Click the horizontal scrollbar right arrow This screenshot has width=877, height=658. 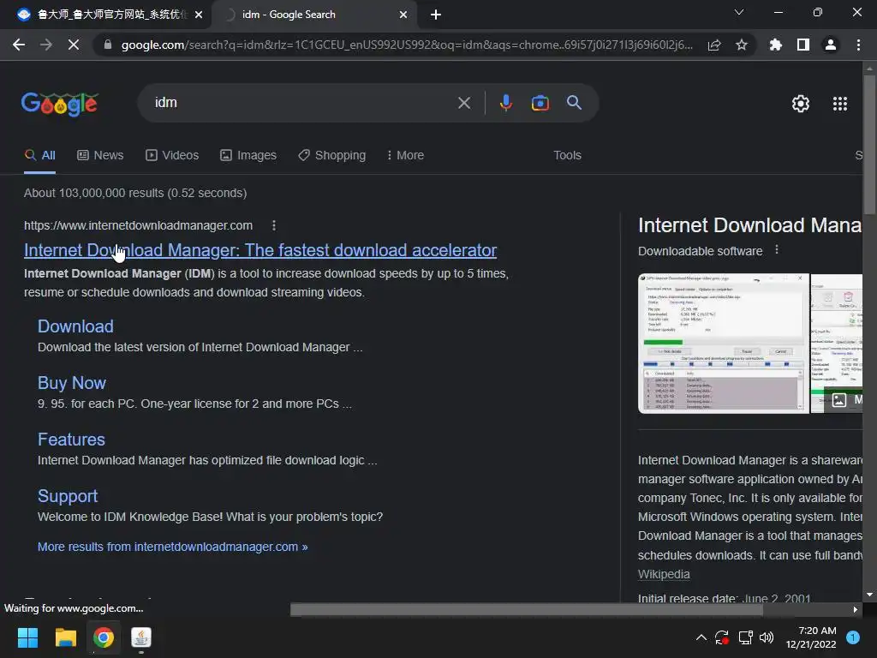coord(856,609)
